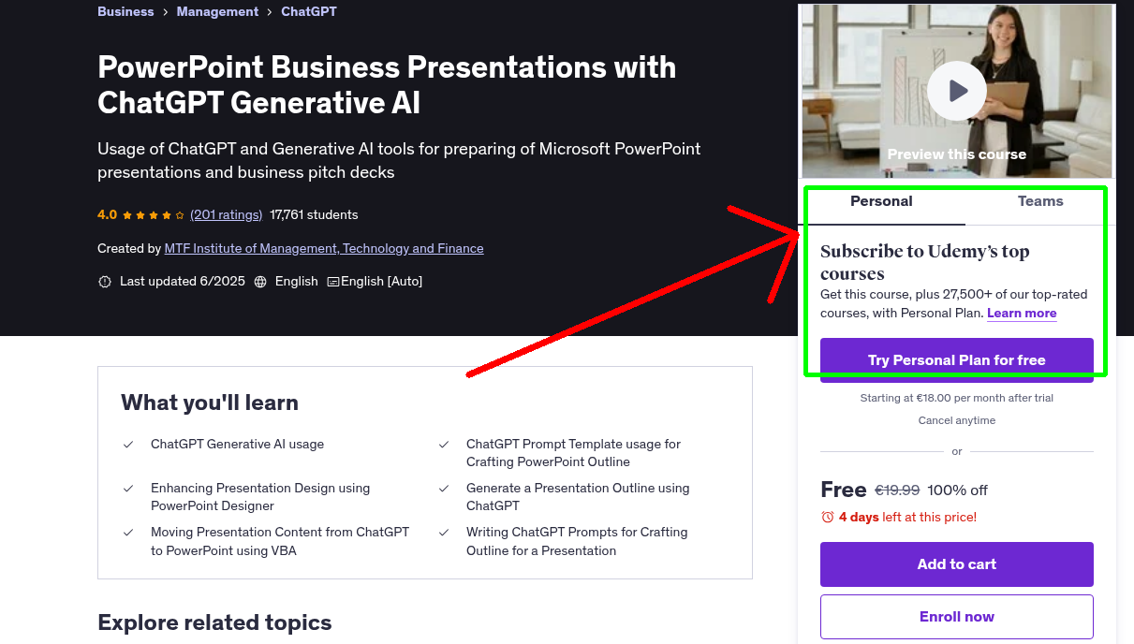
Task: Open MTF Institute of Management creator link
Action: (324, 248)
